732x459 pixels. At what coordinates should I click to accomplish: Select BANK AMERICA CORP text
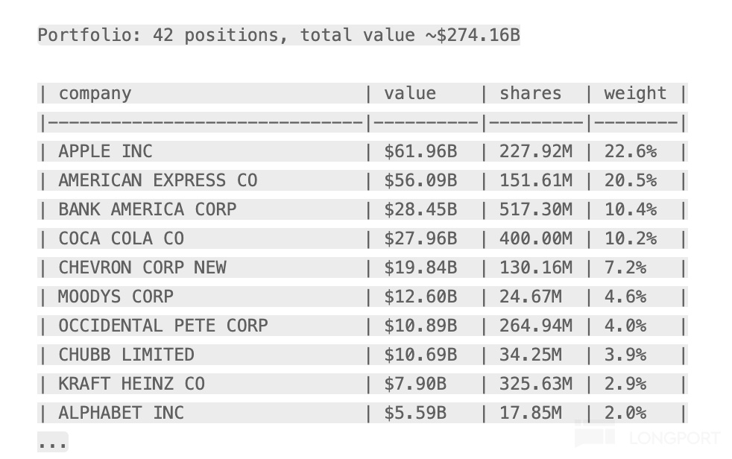147,209
